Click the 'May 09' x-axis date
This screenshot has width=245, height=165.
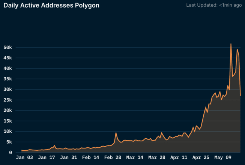223,157
